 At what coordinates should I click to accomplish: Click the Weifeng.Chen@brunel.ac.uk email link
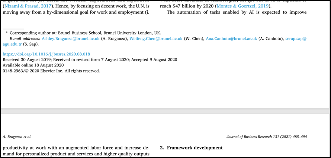click(155, 39)
